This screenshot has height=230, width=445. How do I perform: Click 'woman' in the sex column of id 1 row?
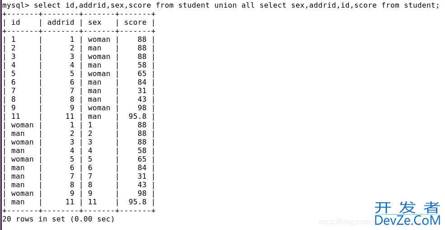(x=99, y=40)
